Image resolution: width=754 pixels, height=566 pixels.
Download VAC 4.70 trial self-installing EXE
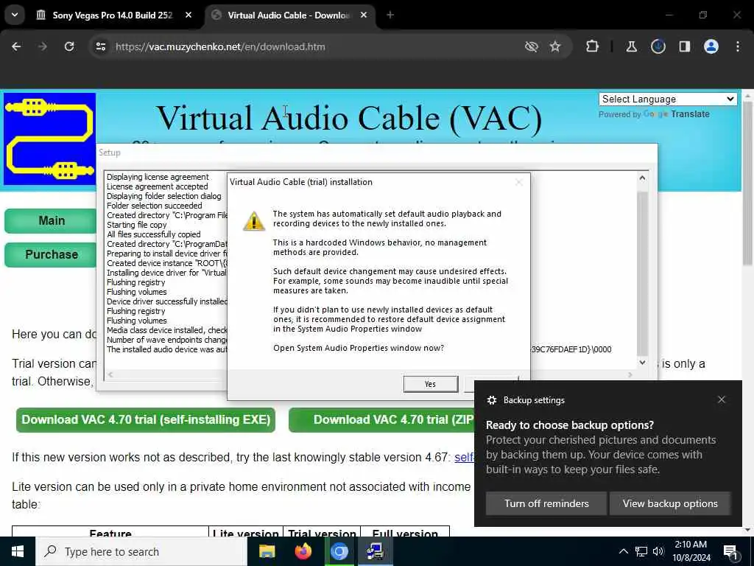[146, 419]
